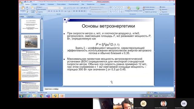The width and height of the screenshot is (194, 109).
Task: Click the zoom slider in status bar
Action: 165,93
